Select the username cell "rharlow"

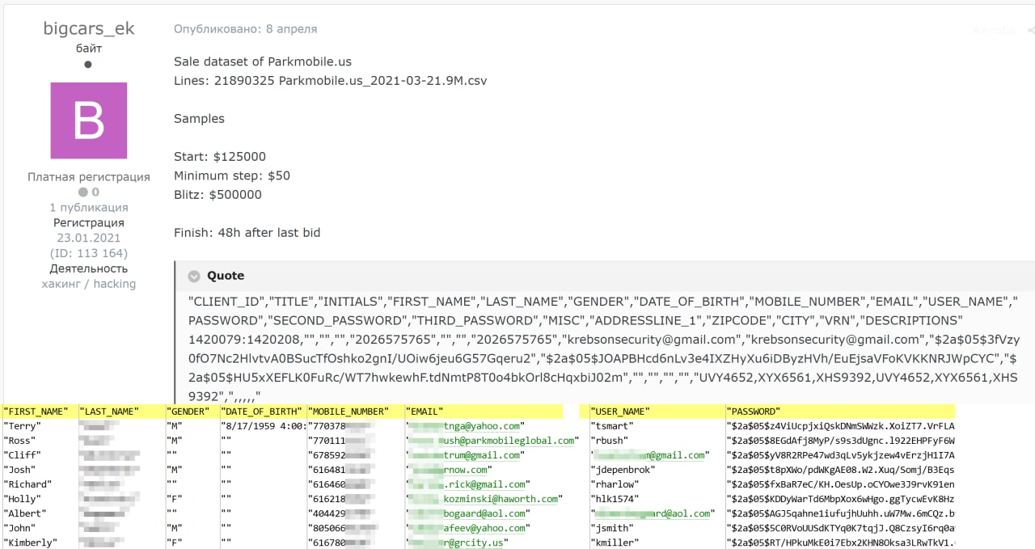615,484
